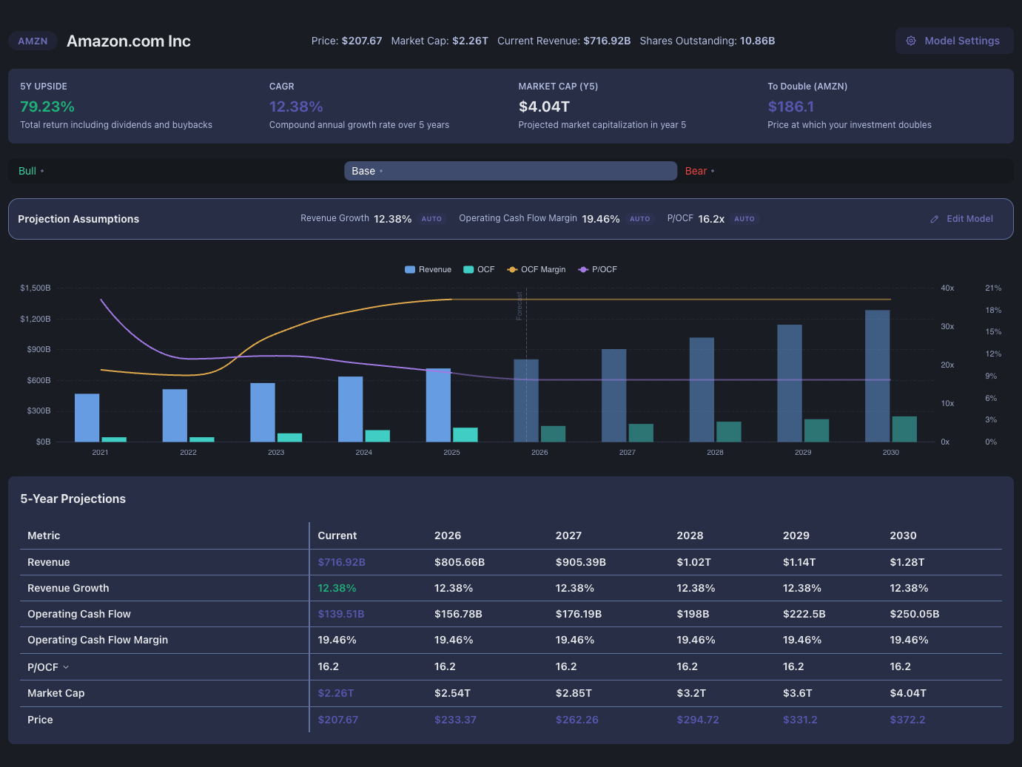Screen dimensions: 1022x767
Task: Select the OCF Margin legend icon
Action: click(x=513, y=269)
